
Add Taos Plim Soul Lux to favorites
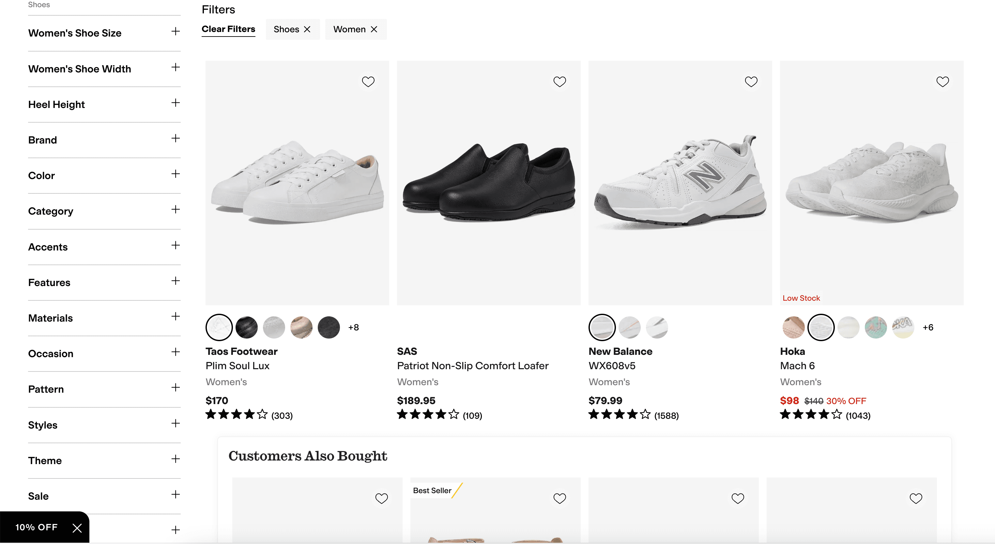click(368, 82)
